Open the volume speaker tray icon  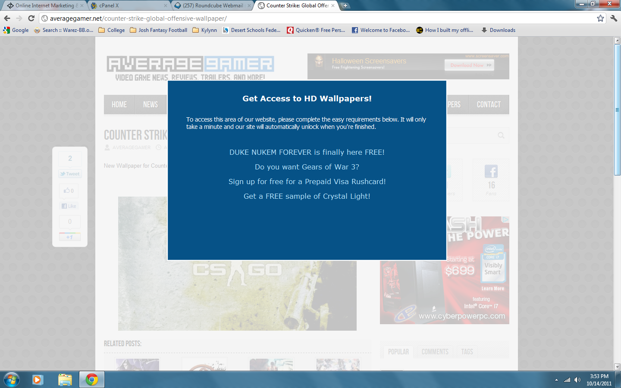click(x=577, y=380)
